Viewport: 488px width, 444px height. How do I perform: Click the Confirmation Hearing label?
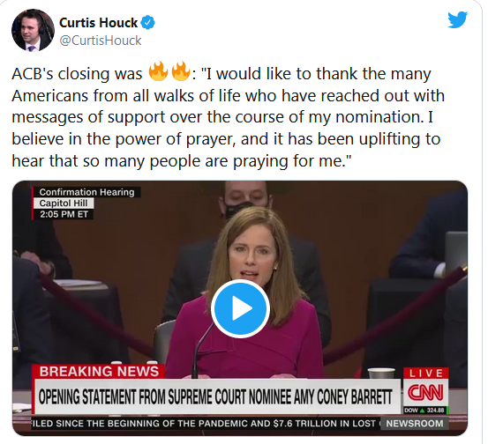(x=86, y=192)
